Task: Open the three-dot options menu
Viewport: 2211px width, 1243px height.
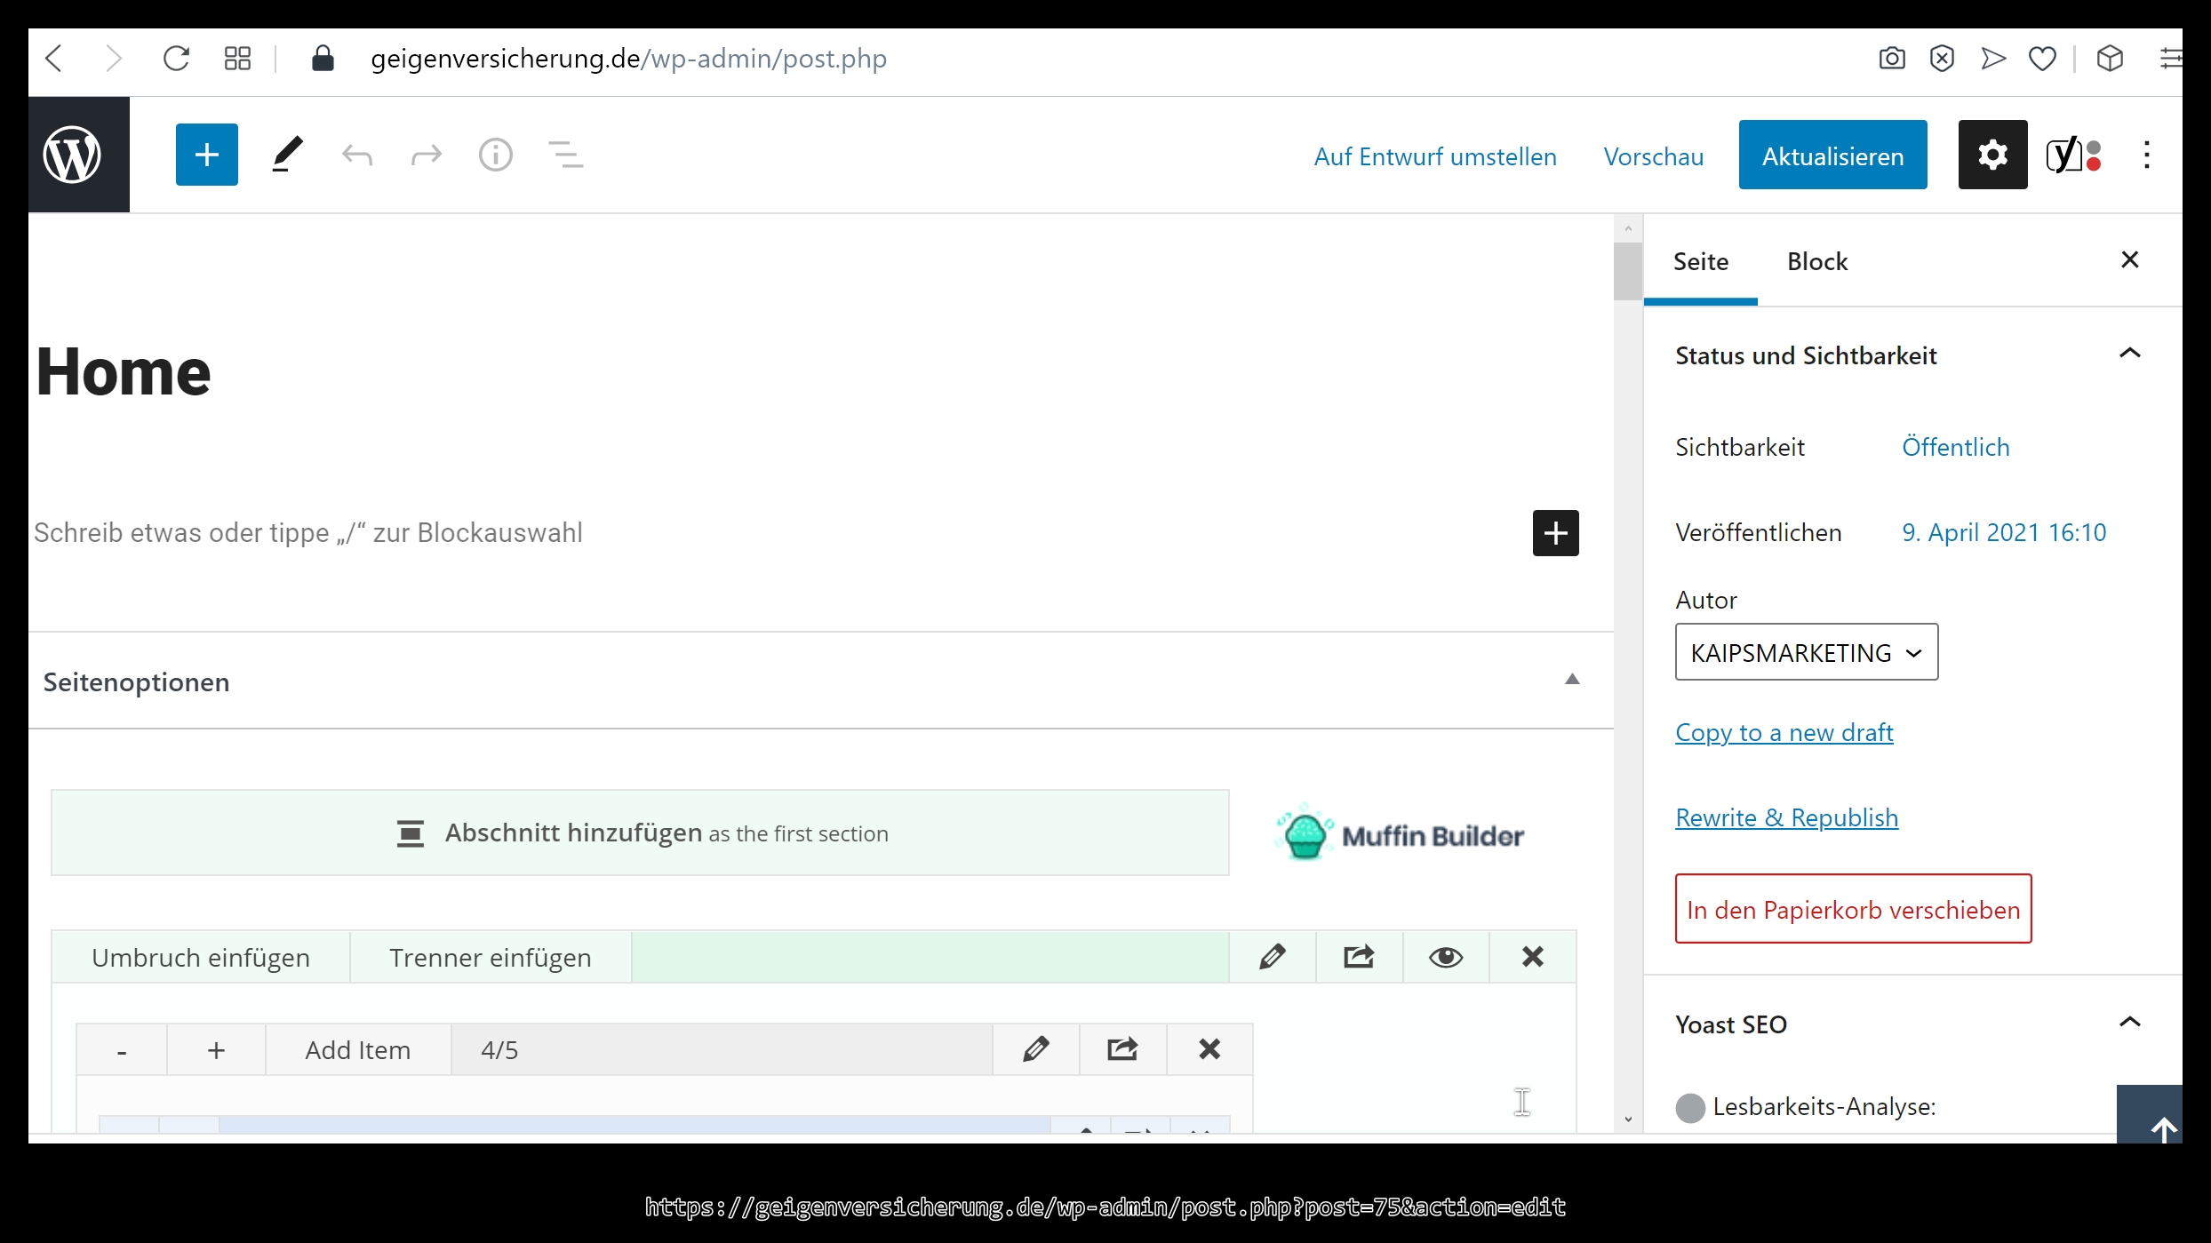Action: click(2146, 155)
